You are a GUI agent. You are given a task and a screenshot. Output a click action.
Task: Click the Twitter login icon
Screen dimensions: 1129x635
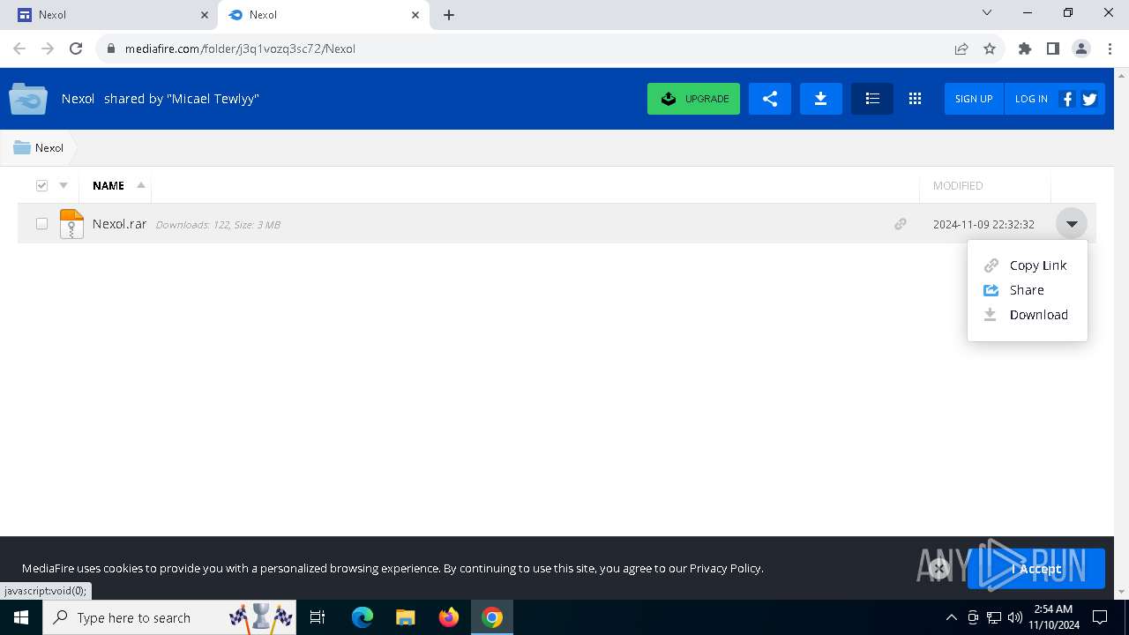click(x=1090, y=99)
